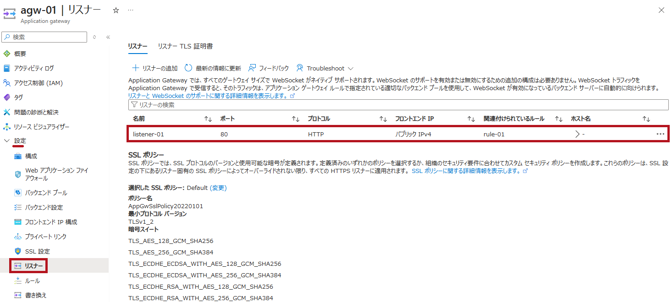
Task: Sort listeners by 名前 column arrows
Action: tap(208, 119)
